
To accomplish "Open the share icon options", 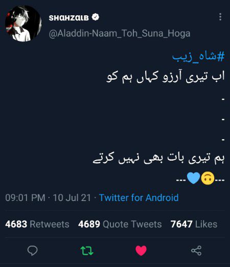I will pyautogui.click(x=196, y=251).
